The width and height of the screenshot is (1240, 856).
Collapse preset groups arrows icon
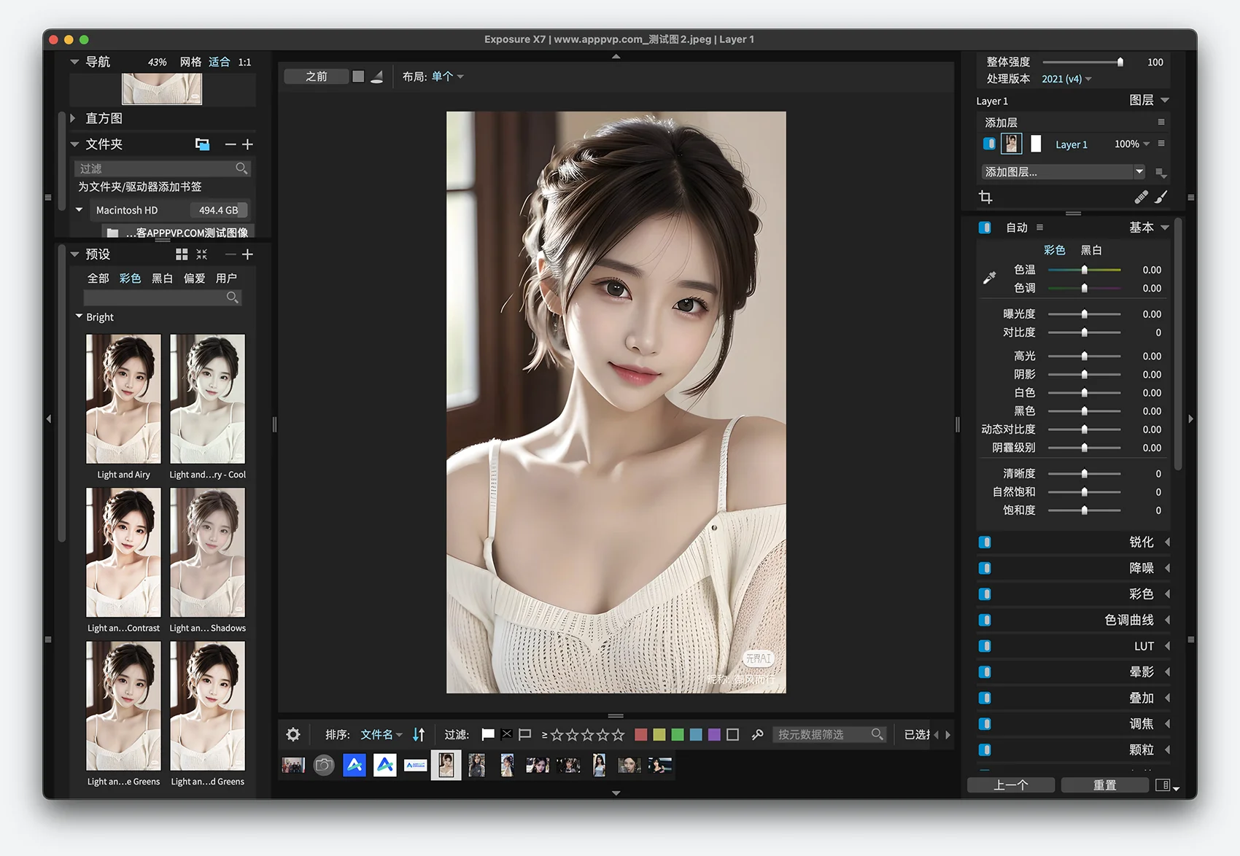point(202,254)
